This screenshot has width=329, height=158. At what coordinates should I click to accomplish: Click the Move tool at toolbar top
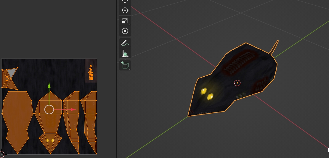tap(125, 2)
